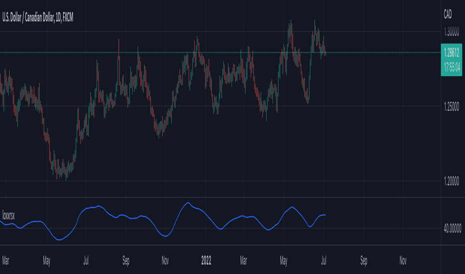Screen dimensions: 465x274
Task: Click the 40.00000 indicator scale label
Action: 453,228
